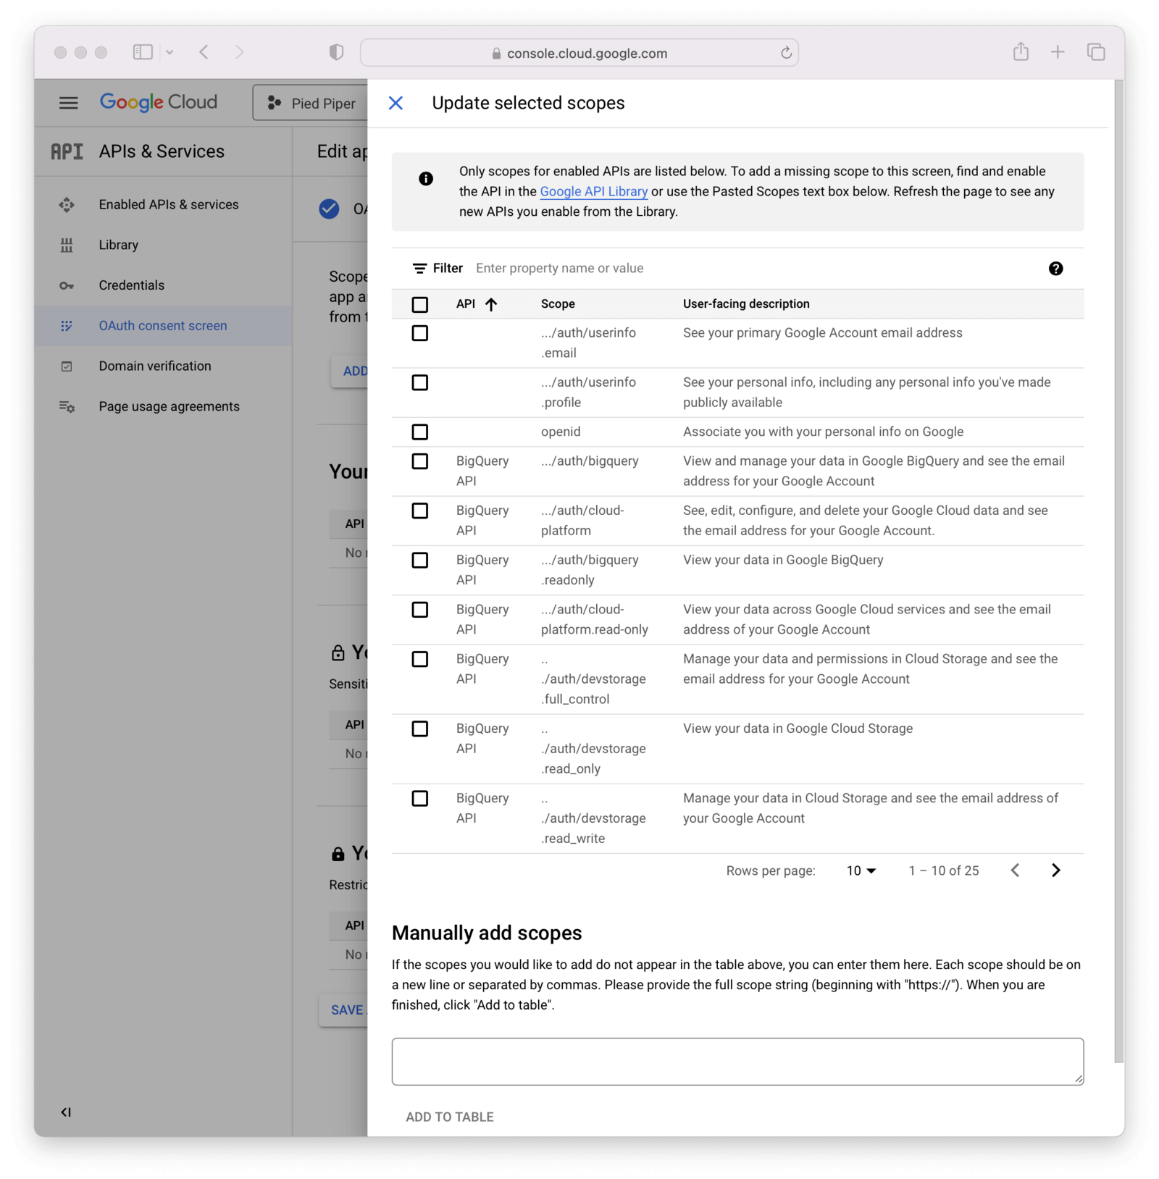Select the Enabled APIs & services sidebar icon
Image resolution: width=1159 pixels, height=1179 pixels.
67,204
